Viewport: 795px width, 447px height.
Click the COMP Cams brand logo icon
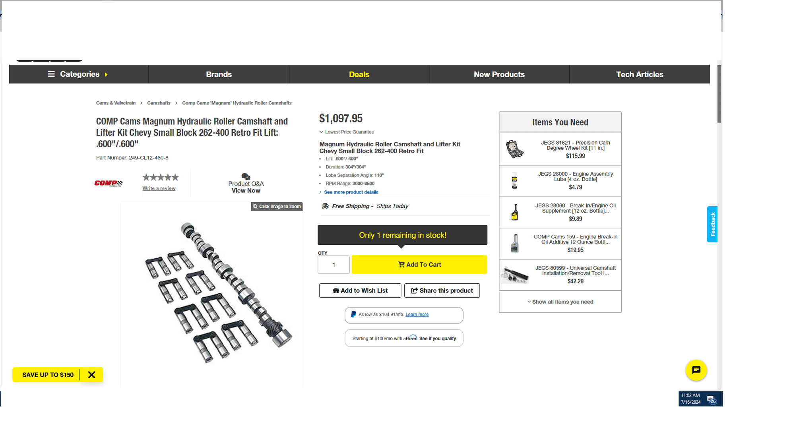[109, 183]
